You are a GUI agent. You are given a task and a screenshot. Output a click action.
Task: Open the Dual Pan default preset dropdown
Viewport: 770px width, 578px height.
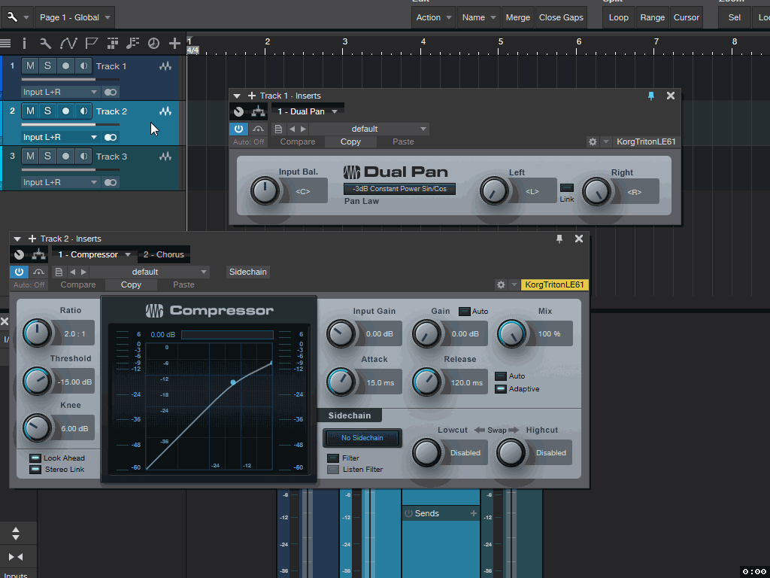click(368, 129)
